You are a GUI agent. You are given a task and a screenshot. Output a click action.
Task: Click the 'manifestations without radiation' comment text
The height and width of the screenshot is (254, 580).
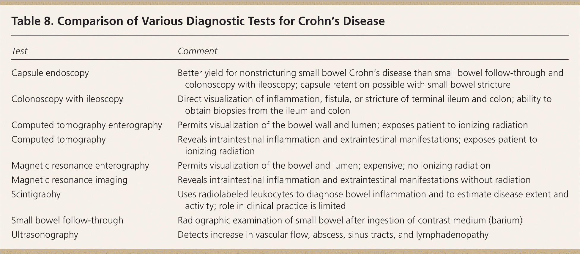pyautogui.click(x=354, y=180)
